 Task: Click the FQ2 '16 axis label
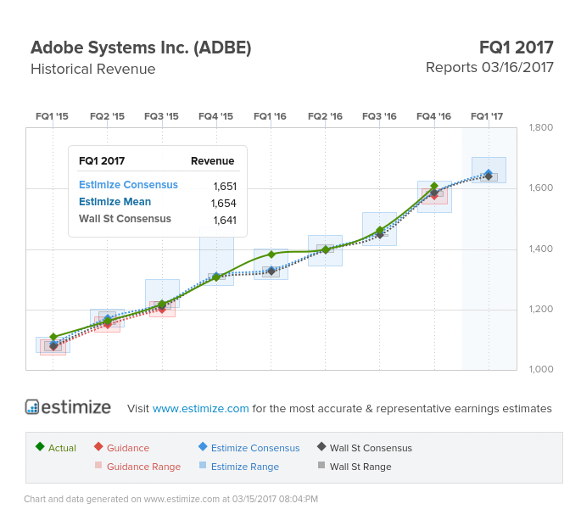click(325, 116)
